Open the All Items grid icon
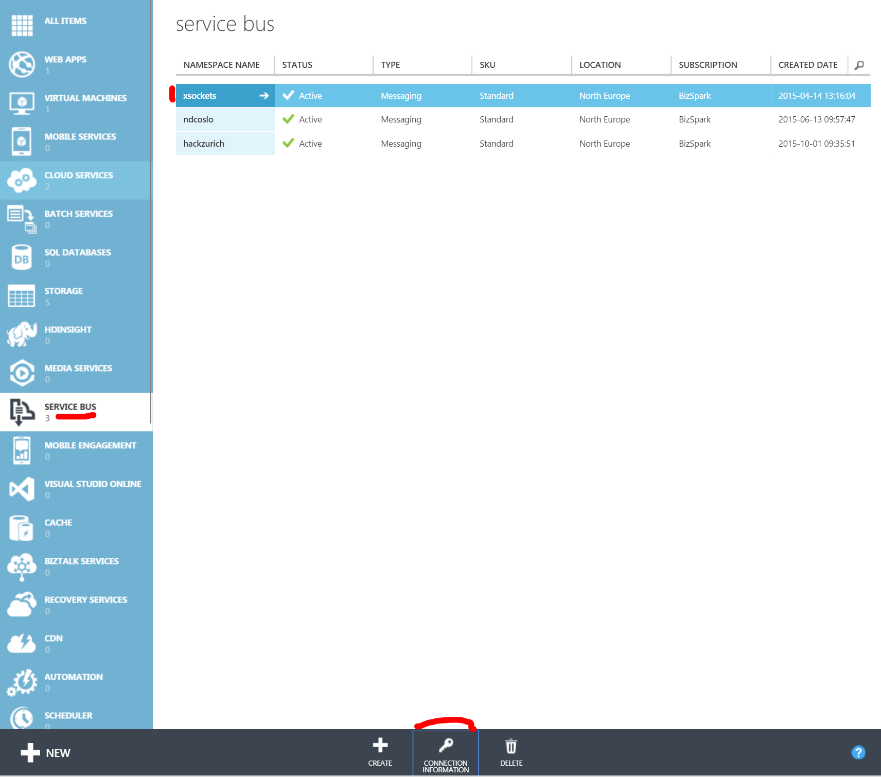Screen dimensions: 881x777 (x=22, y=25)
